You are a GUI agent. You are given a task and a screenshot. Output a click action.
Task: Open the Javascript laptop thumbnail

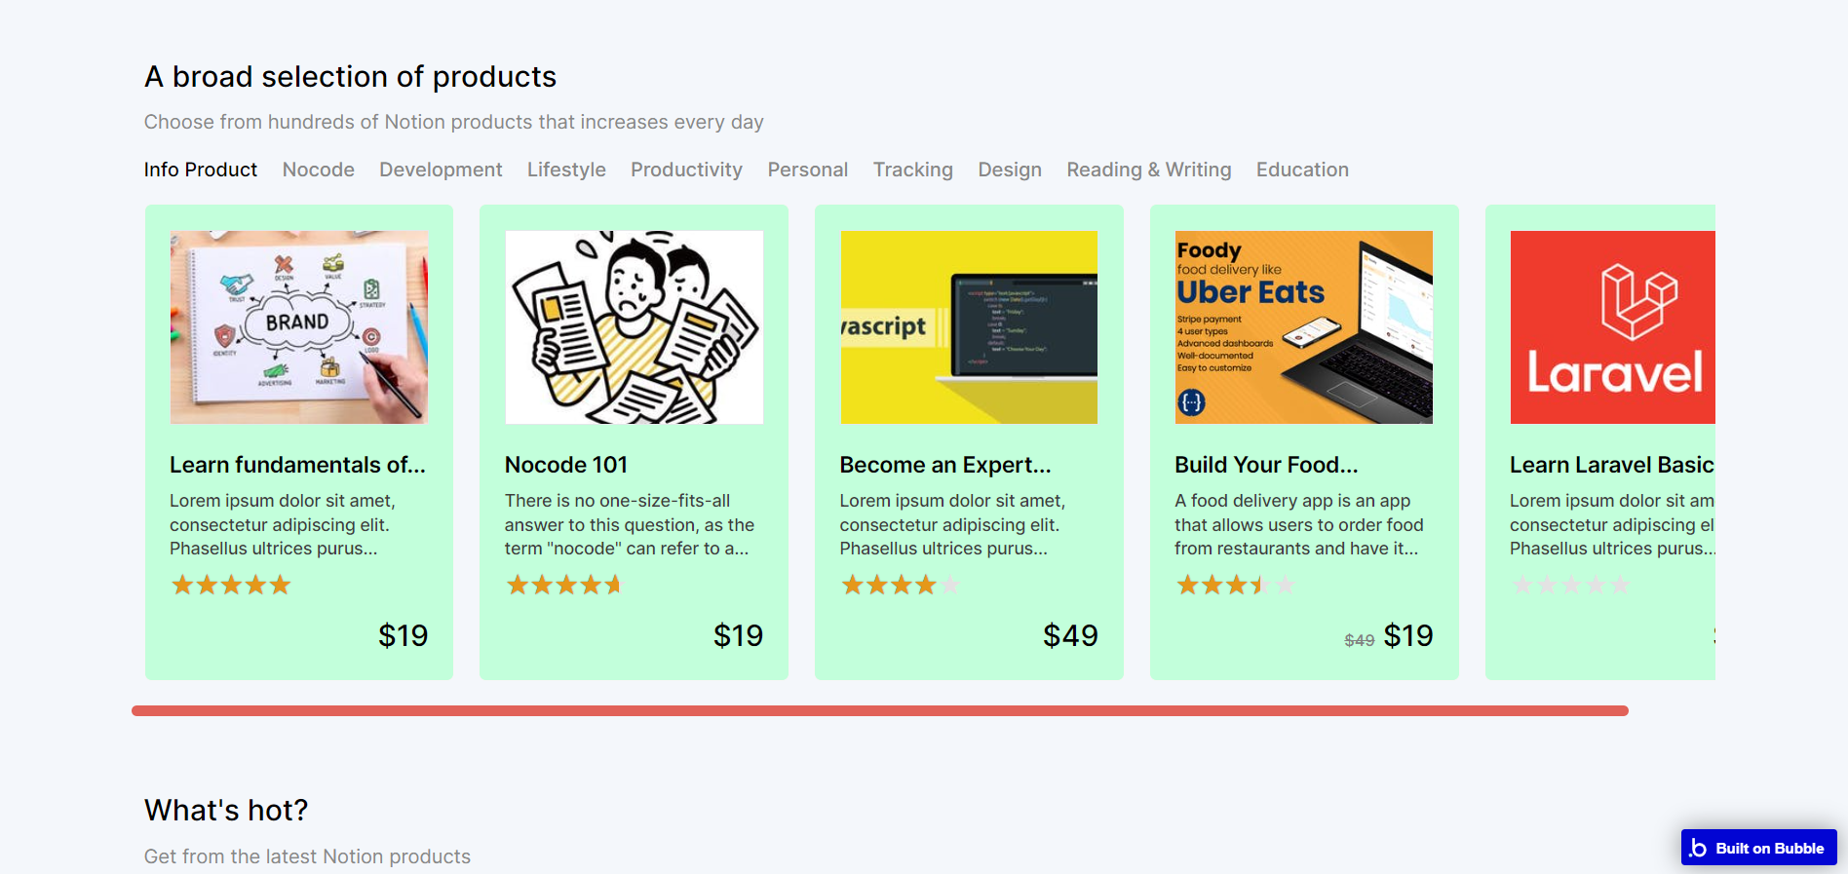tap(969, 327)
